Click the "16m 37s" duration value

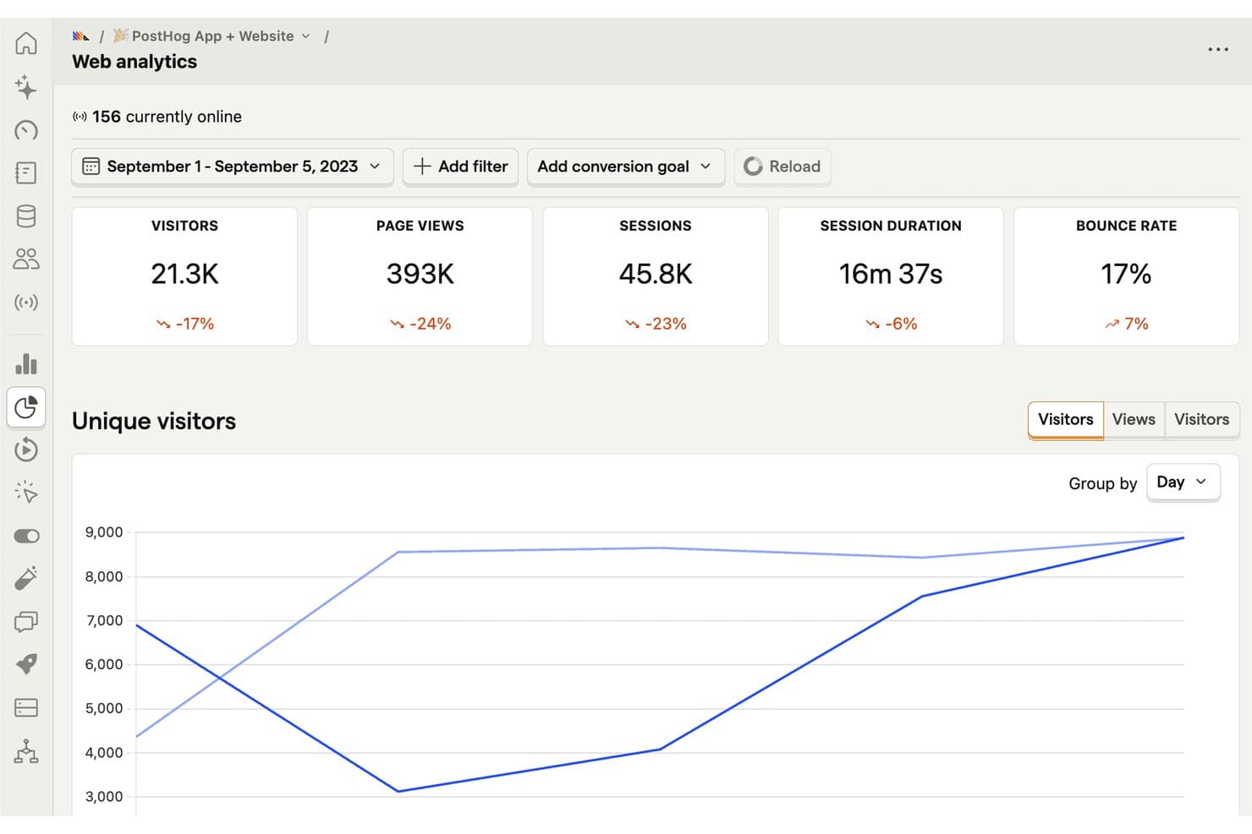(x=891, y=274)
